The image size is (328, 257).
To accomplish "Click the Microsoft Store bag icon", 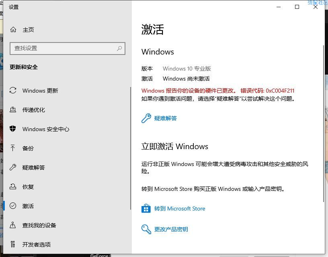I will click(x=146, y=208).
